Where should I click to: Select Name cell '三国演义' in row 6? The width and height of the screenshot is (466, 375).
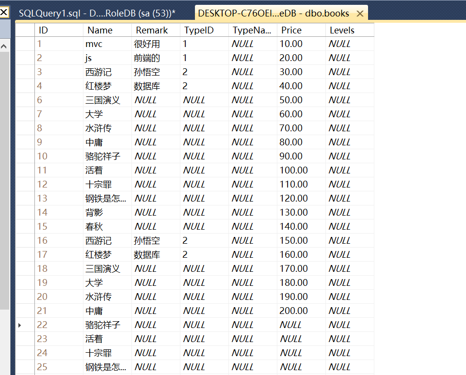[x=107, y=100]
